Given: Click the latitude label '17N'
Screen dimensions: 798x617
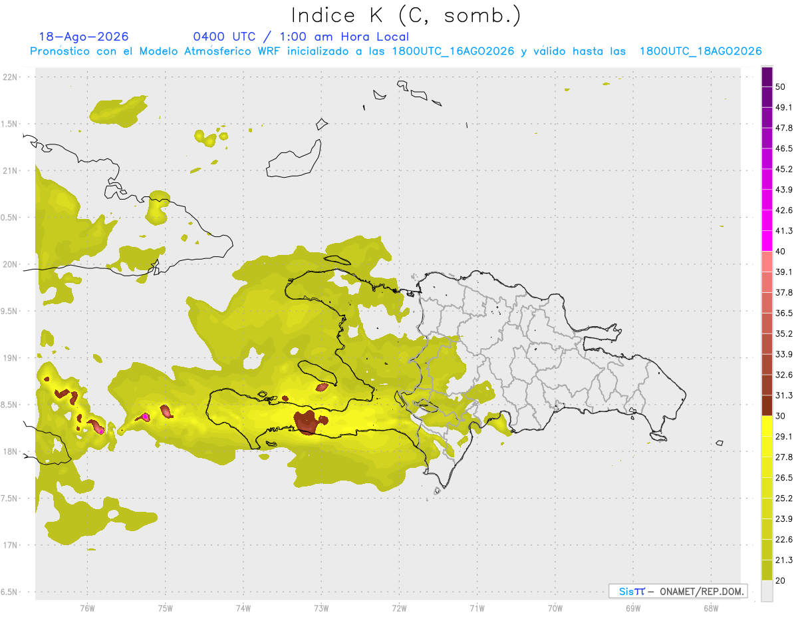Looking at the screenshot, I should click(x=11, y=545).
